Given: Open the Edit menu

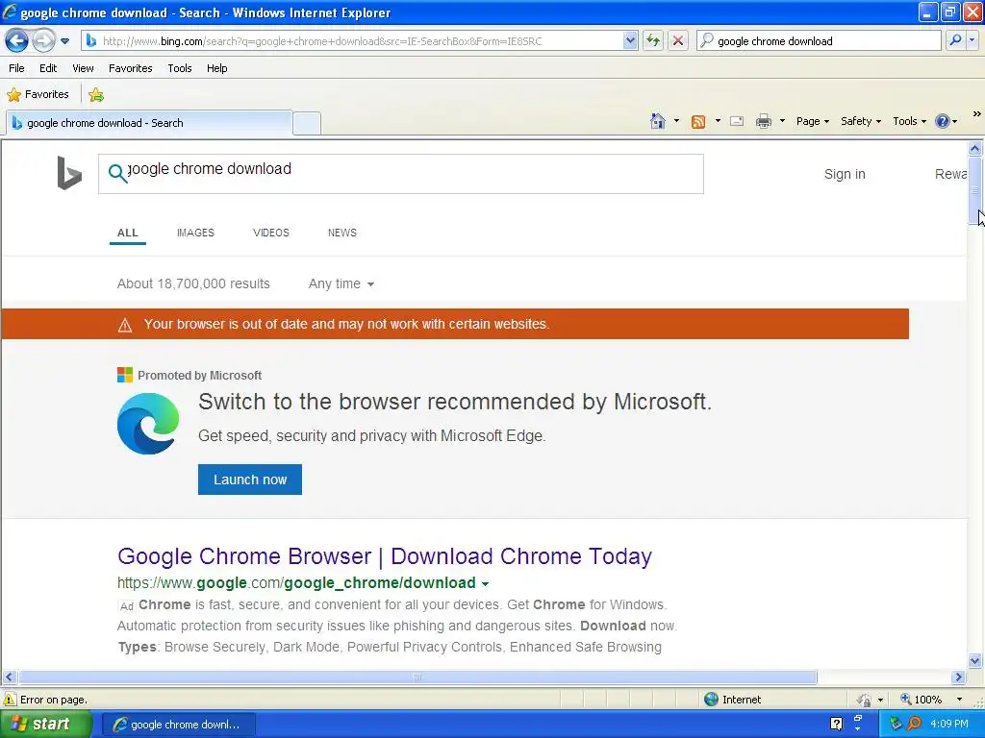Looking at the screenshot, I should (48, 68).
